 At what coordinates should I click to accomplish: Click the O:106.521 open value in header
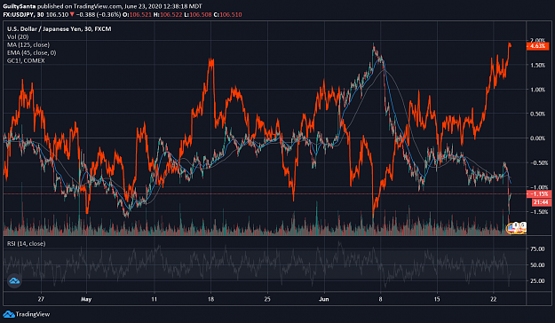[x=137, y=14]
